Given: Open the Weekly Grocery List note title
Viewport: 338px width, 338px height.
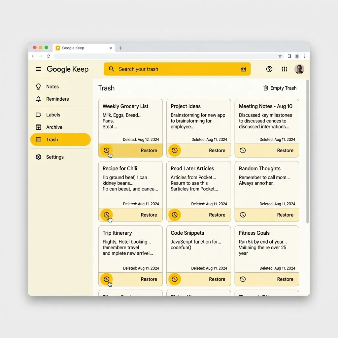Looking at the screenshot, I should [x=125, y=106].
